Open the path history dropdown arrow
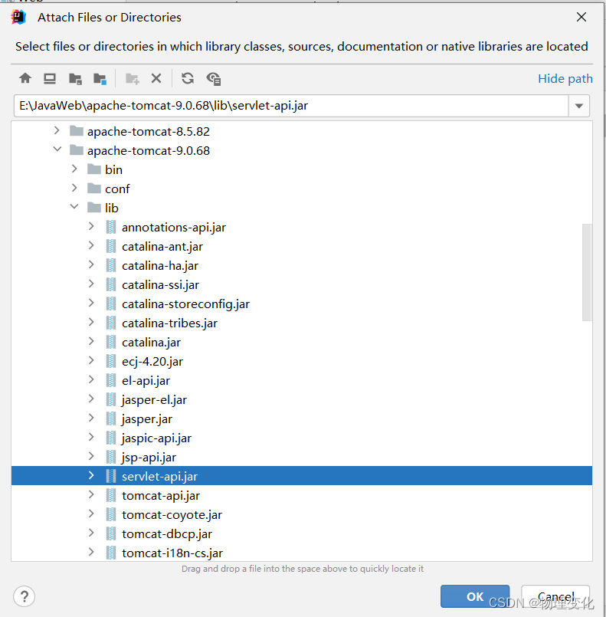The width and height of the screenshot is (606, 617). (x=579, y=106)
